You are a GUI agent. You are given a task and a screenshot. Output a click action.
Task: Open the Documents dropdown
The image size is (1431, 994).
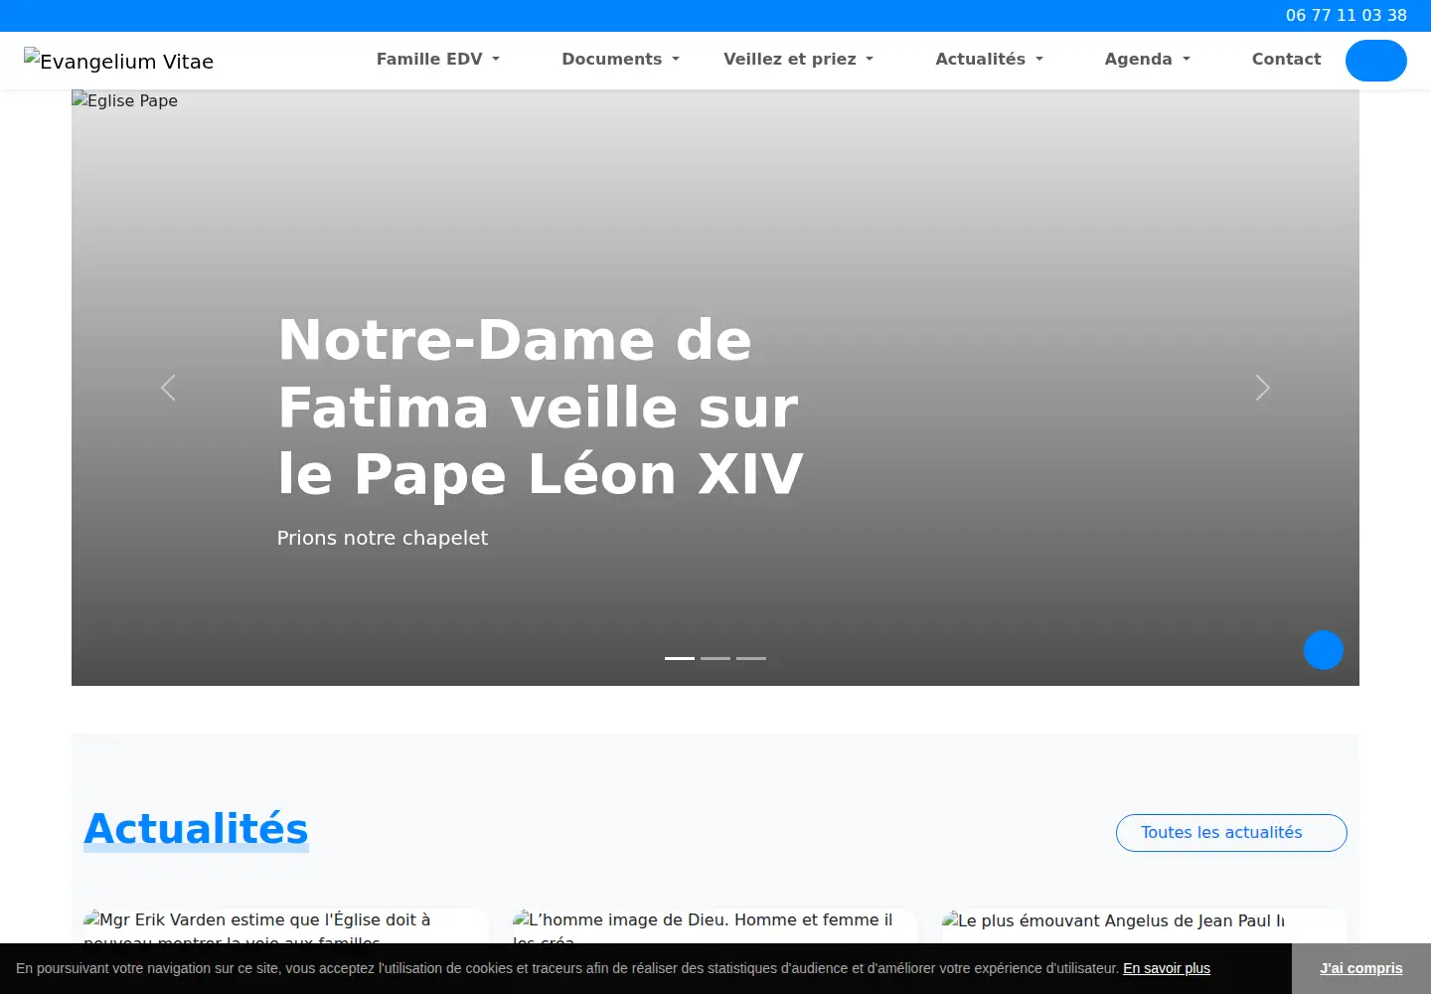[x=621, y=60]
